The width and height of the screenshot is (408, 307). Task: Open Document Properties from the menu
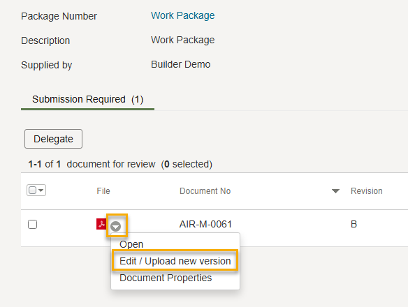166,278
